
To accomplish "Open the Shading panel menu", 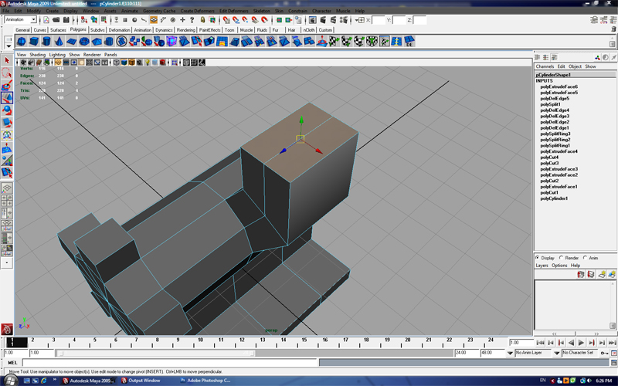I will click(x=37, y=55).
